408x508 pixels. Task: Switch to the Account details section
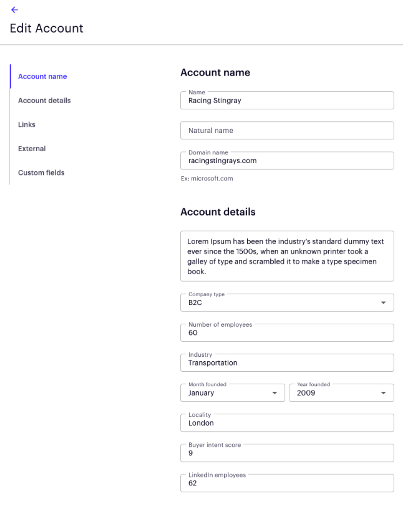coord(44,100)
